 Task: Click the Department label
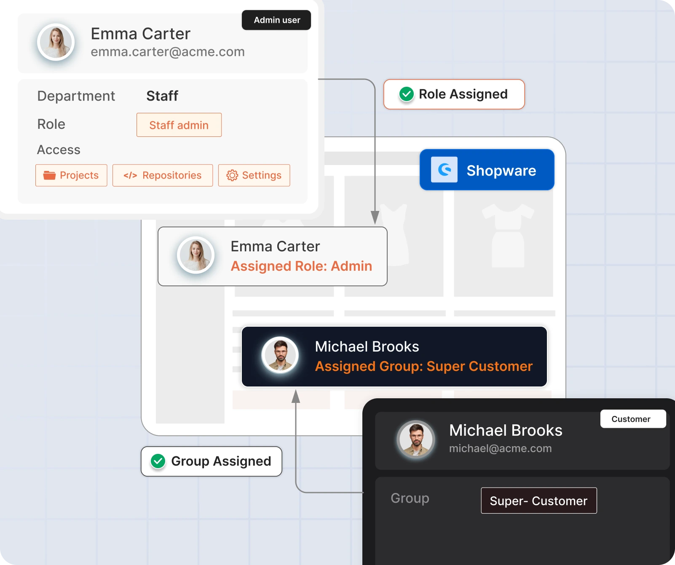76,96
